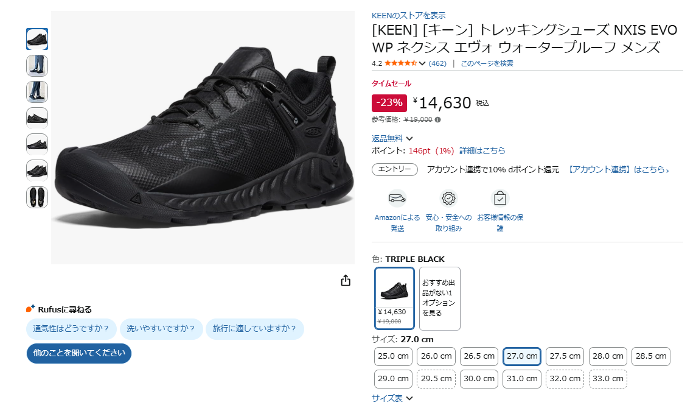This screenshot has height=408, width=696.
Task: Click the safety and security badge icon
Action: (x=448, y=199)
